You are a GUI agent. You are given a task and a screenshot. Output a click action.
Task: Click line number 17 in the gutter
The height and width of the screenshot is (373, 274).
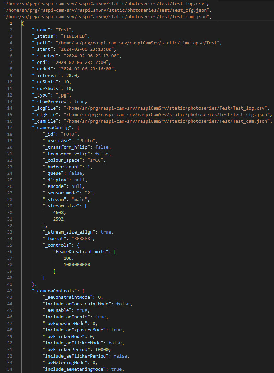click(10, 128)
